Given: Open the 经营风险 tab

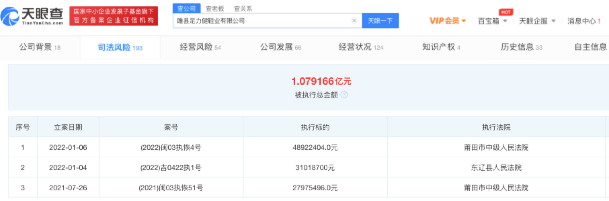Looking at the screenshot, I should coord(200,47).
